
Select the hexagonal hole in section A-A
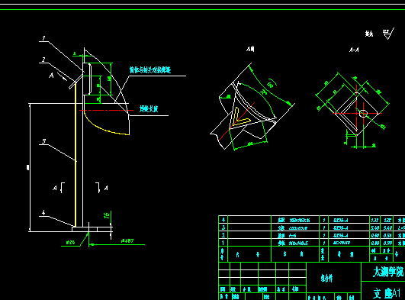click(363, 113)
